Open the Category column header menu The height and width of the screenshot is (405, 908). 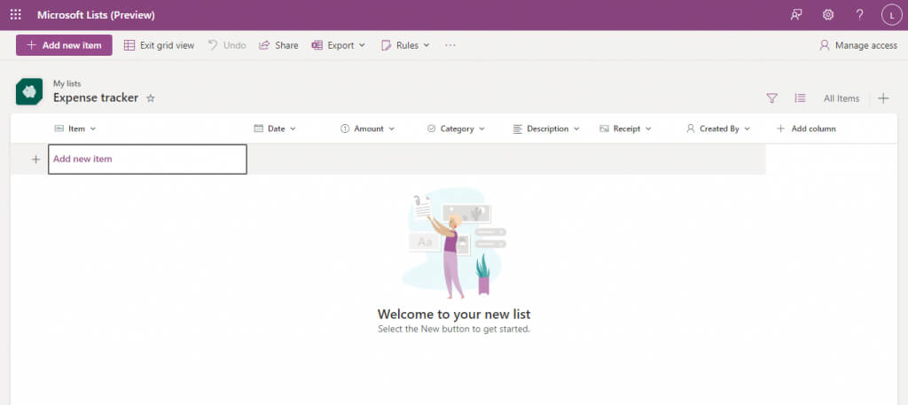(x=456, y=129)
